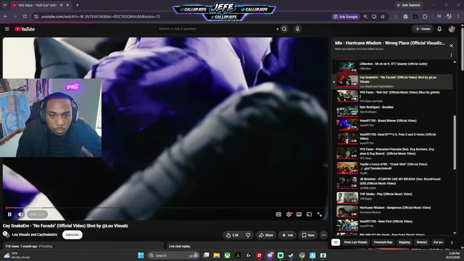Image resolution: width=464 pixels, height=261 pixels.
Task: Open the Chrome tab search dropdown
Action: click(5, 5)
